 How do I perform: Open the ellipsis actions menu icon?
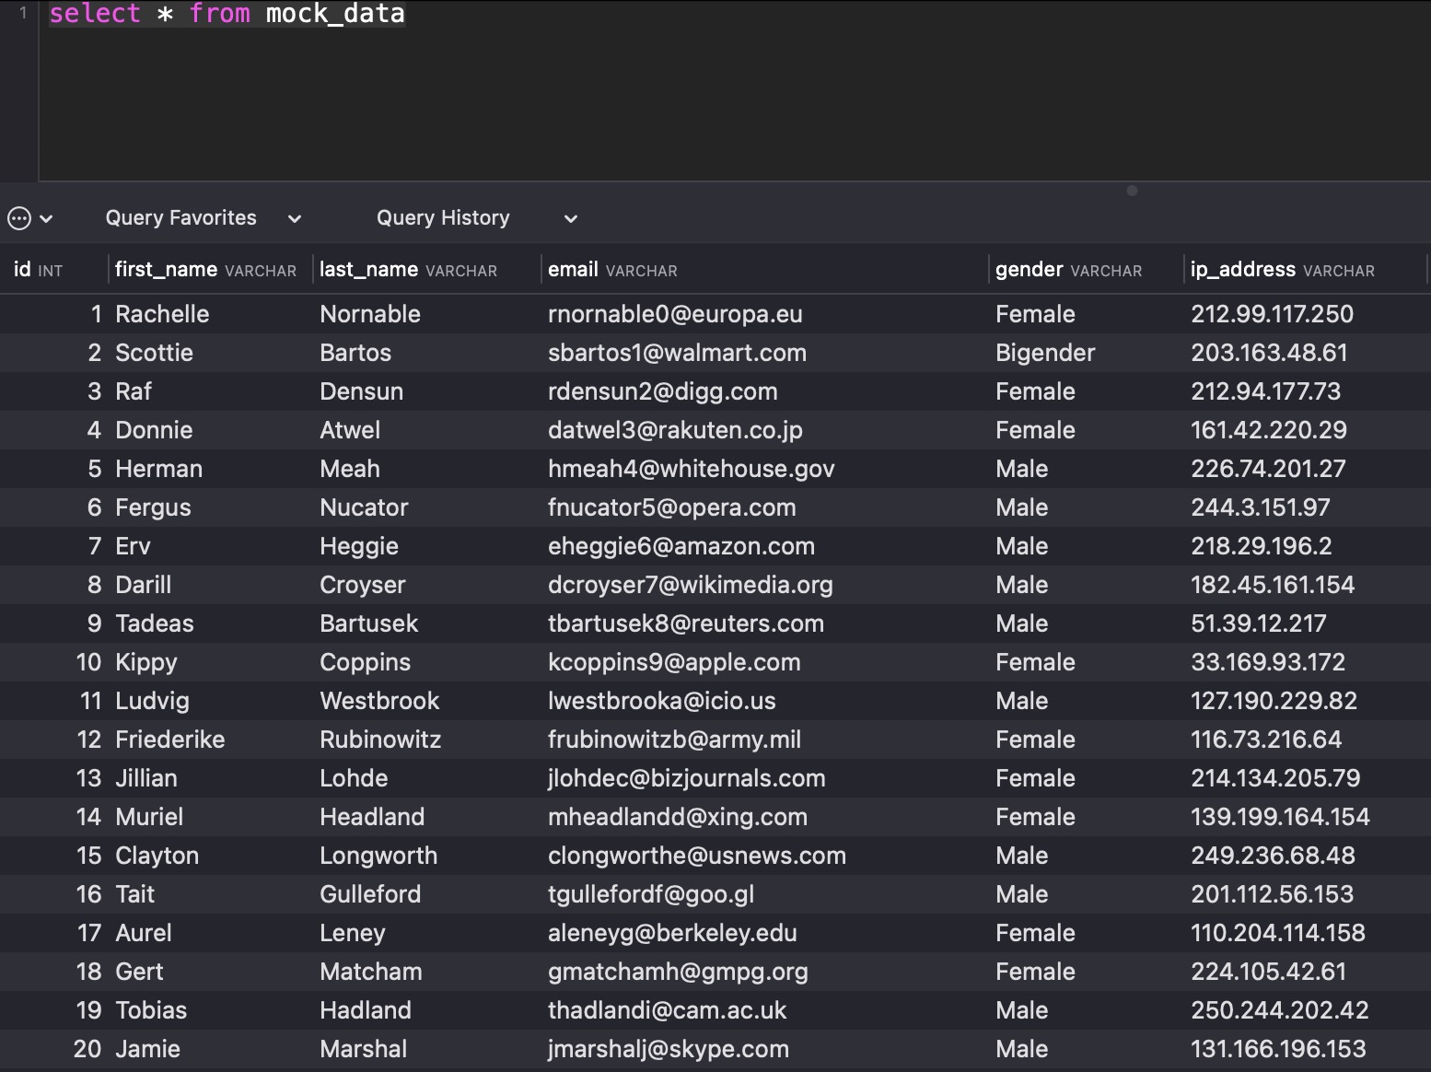pos(19,218)
